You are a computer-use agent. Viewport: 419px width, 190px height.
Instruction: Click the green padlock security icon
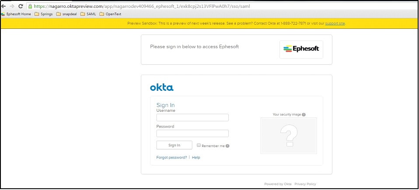(30, 6)
